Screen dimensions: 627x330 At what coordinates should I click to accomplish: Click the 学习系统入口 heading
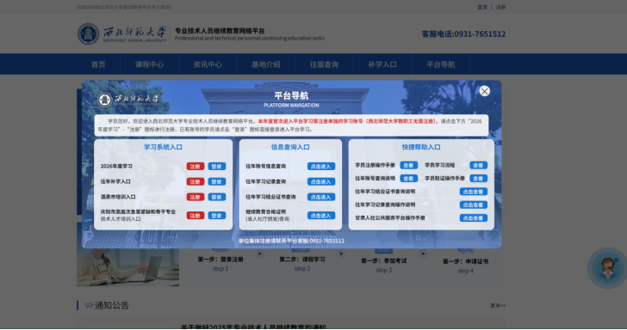tap(163, 147)
